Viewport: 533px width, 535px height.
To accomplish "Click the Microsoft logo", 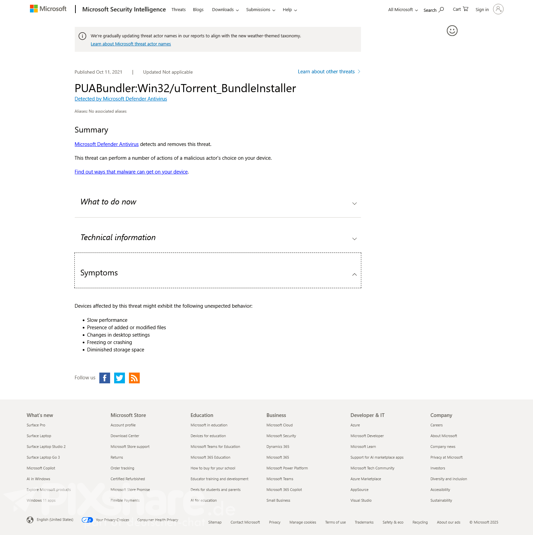I will pyautogui.click(x=48, y=9).
